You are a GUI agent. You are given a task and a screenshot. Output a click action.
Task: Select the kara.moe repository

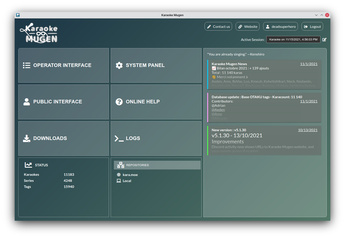coord(130,175)
